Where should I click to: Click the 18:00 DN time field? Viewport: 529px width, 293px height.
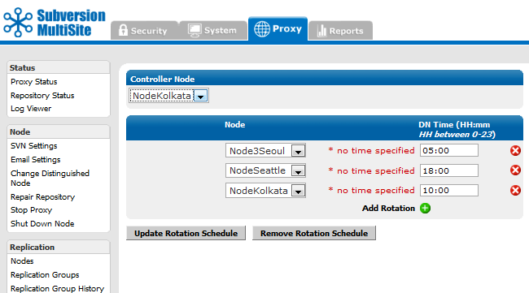tap(449, 170)
